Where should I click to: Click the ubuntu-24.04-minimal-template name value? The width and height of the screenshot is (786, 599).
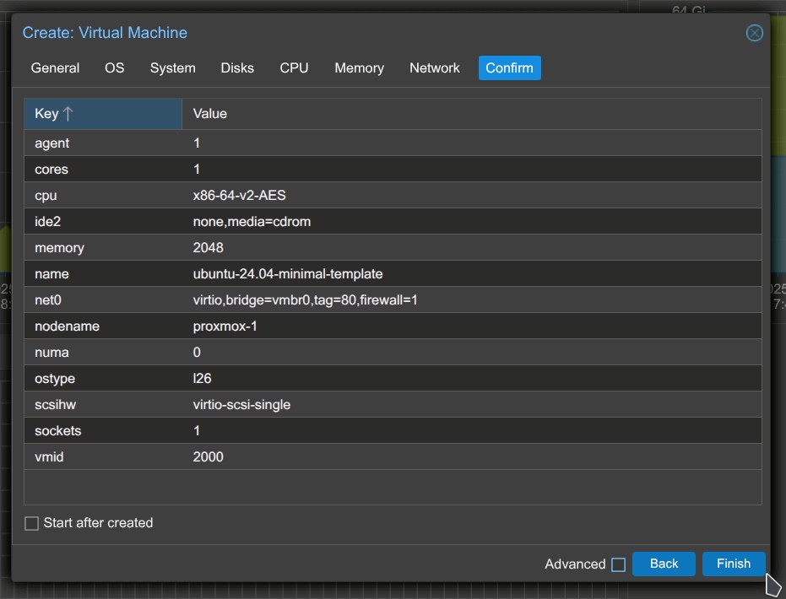pos(288,274)
